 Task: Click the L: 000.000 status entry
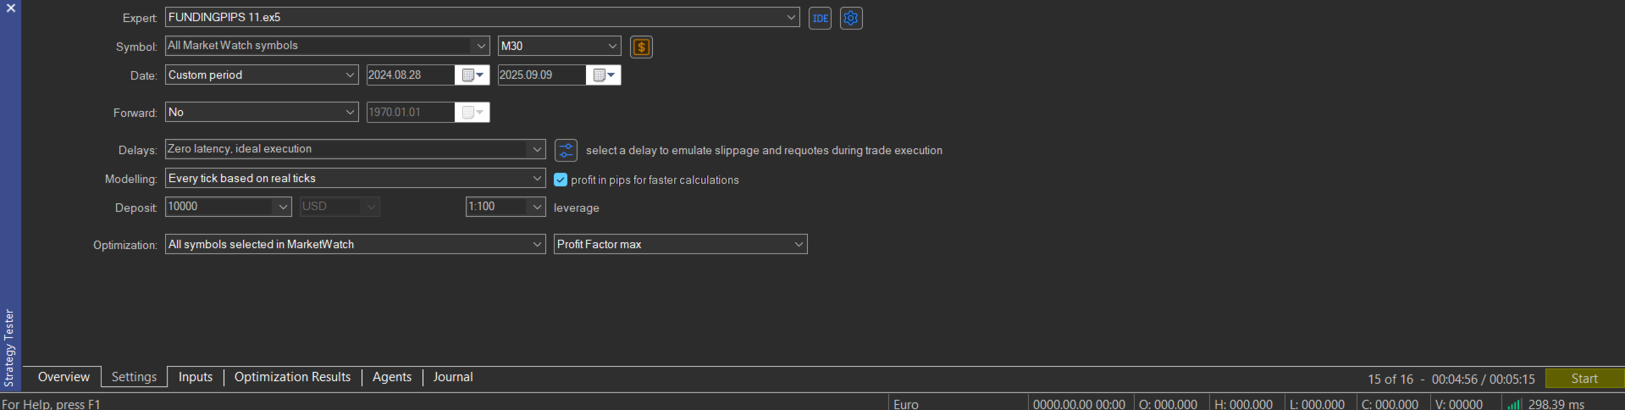click(1317, 405)
